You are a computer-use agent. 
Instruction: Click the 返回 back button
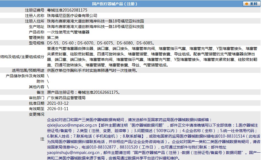252,4
